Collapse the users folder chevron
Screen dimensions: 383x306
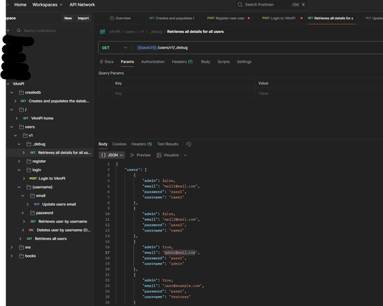click(12, 127)
